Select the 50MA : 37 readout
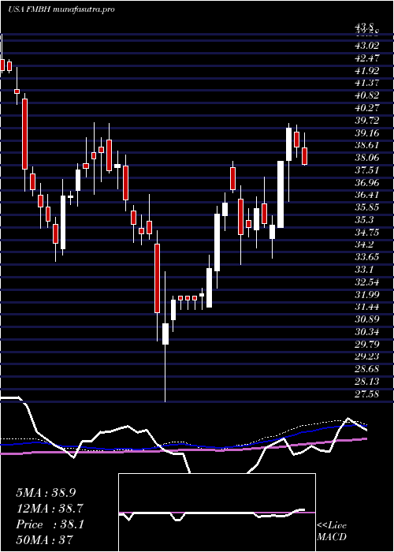 pyautogui.click(x=44, y=540)
